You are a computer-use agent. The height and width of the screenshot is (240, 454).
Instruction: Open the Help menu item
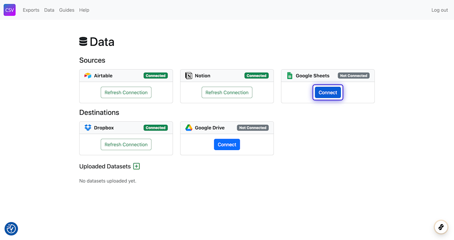[84, 10]
